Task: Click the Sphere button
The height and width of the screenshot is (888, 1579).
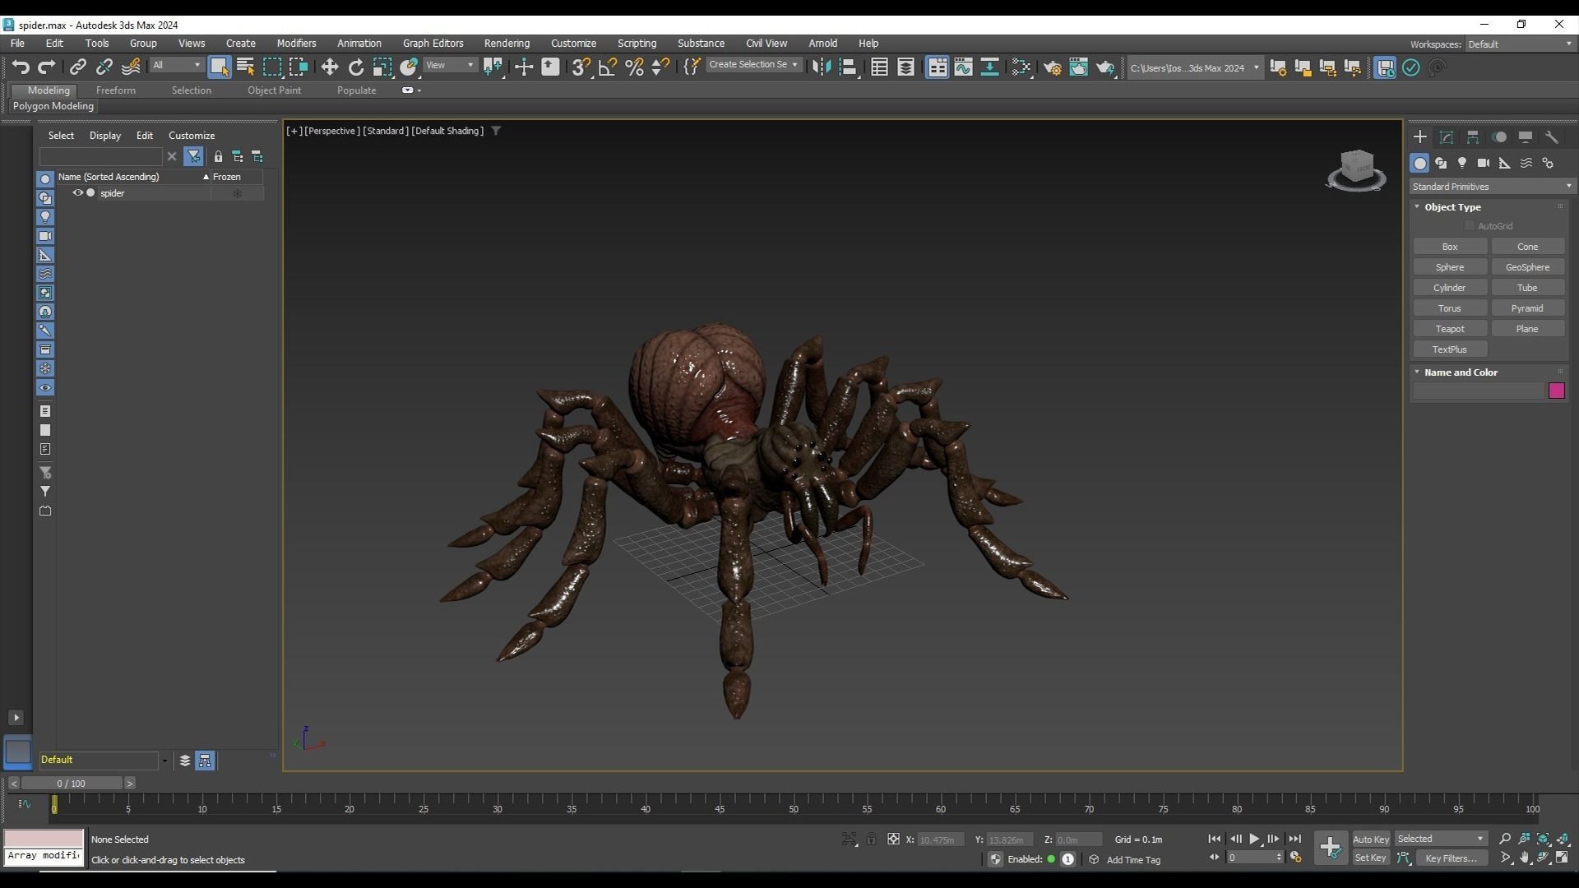Action: 1449,267
